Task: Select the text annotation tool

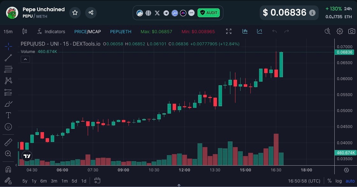Action: point(8,115)
